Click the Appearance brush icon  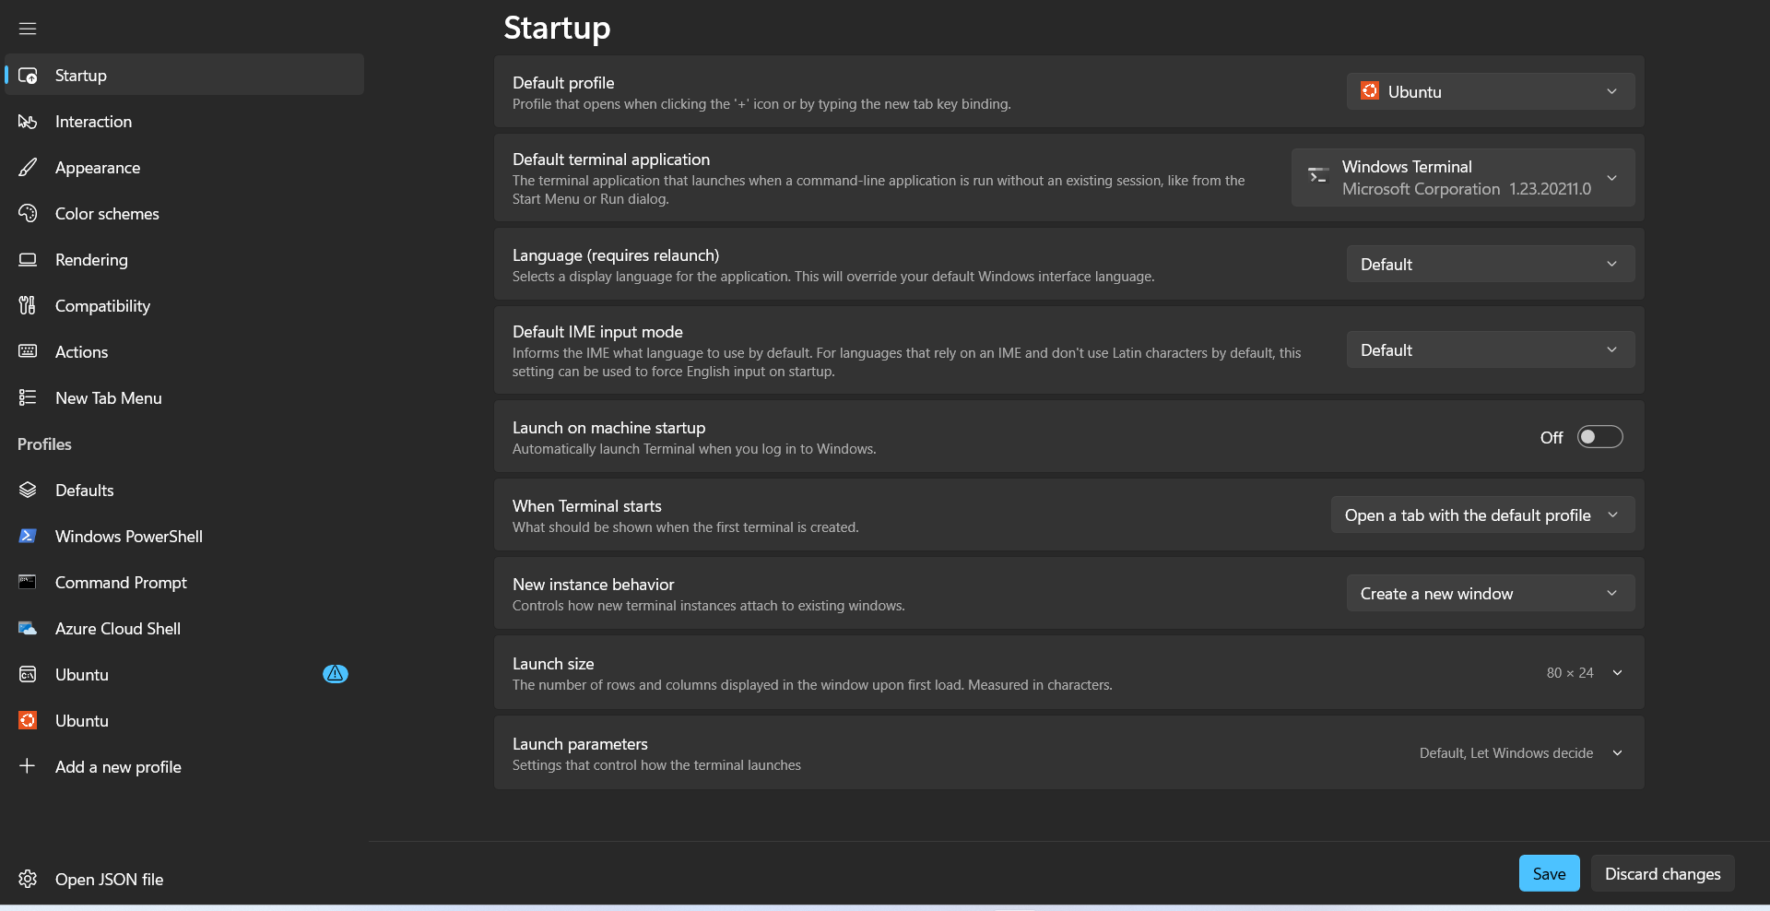click(28, 168)
